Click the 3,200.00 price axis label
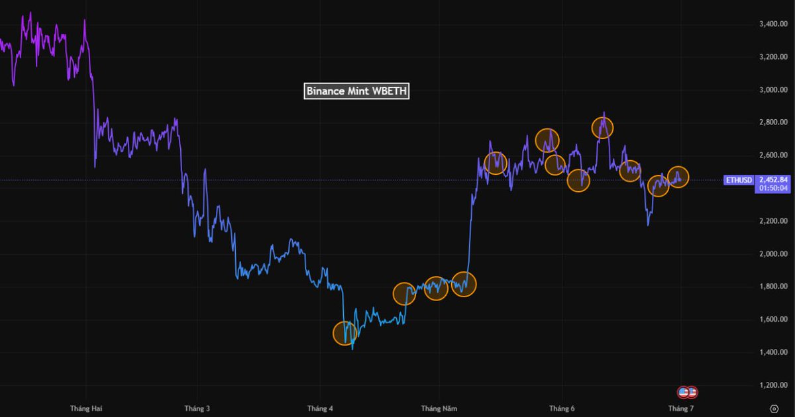This screenshot has height=417, width=795. click(772, 57)
